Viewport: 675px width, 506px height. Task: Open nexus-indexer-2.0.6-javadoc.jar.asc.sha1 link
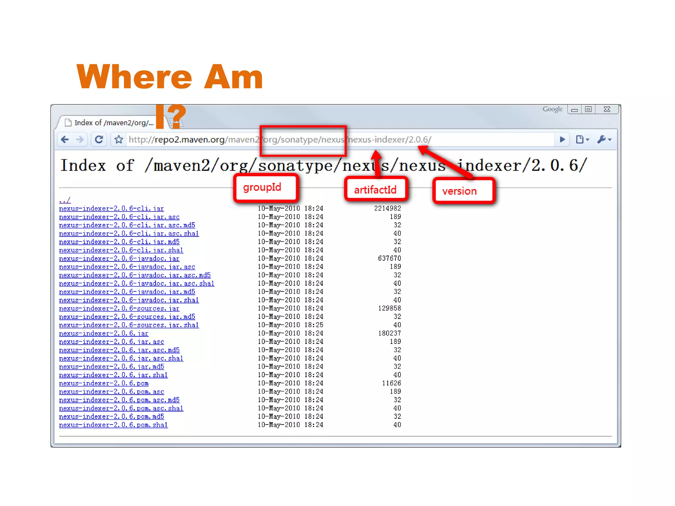pos(137,283)
